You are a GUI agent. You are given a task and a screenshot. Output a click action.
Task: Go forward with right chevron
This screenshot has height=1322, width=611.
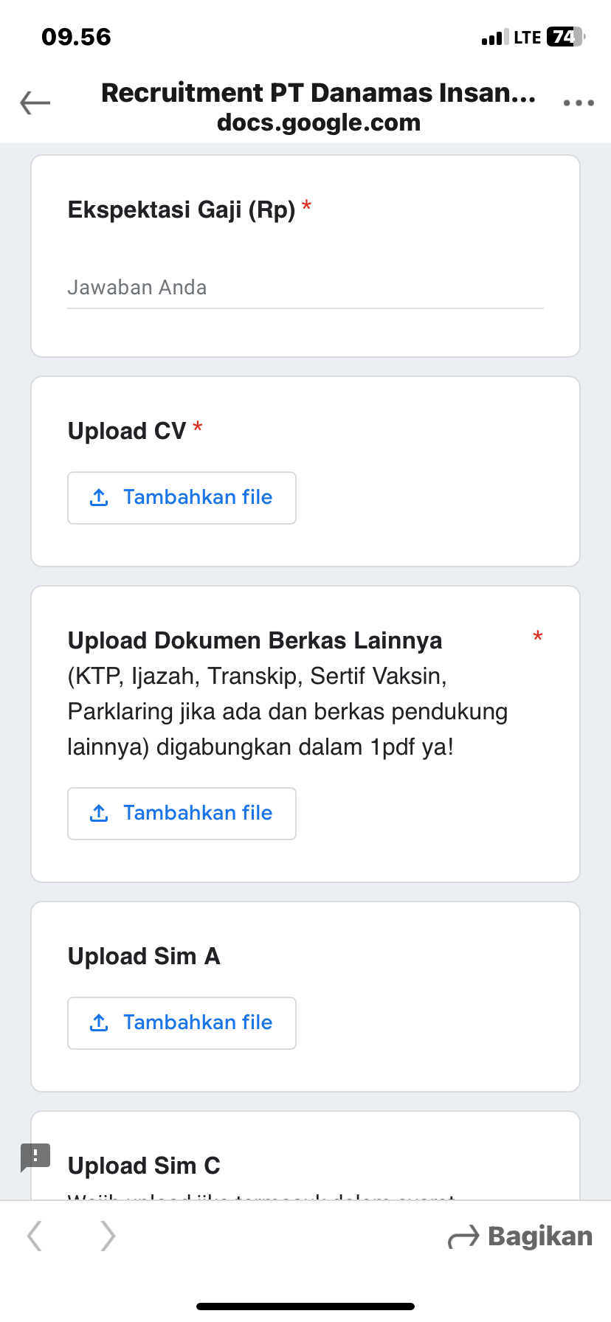[x=108, y=1236]
